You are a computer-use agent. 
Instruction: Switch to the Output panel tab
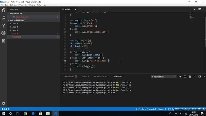tap(85, 76)
